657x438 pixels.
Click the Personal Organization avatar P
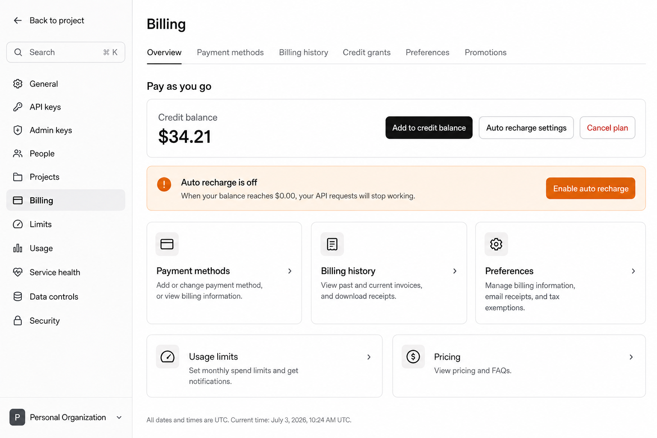tap(17, 417)
